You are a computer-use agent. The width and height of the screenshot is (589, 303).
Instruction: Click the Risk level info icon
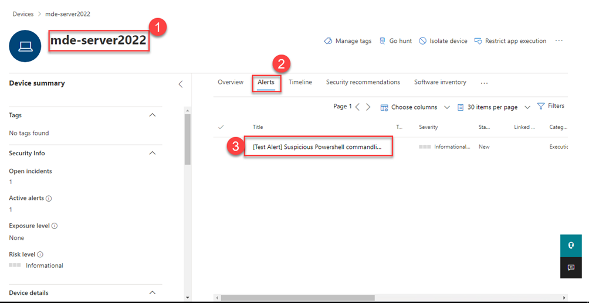click(x=39, y=254)
